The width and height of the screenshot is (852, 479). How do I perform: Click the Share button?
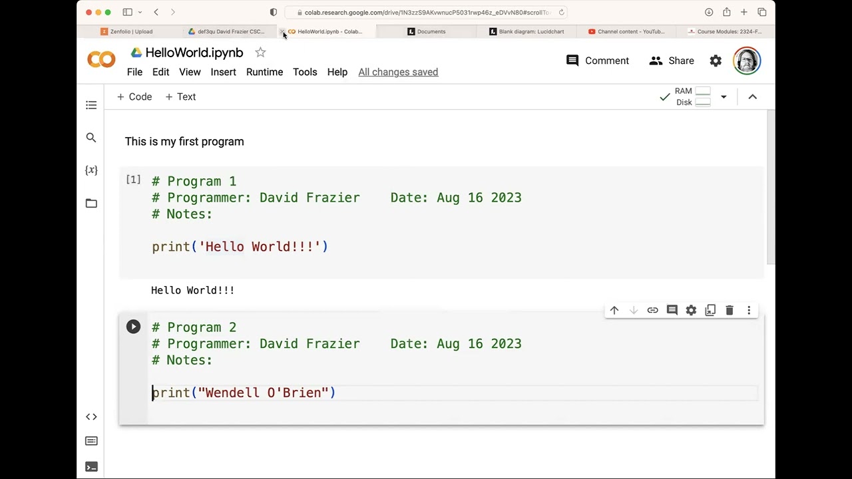pos(672,61)
